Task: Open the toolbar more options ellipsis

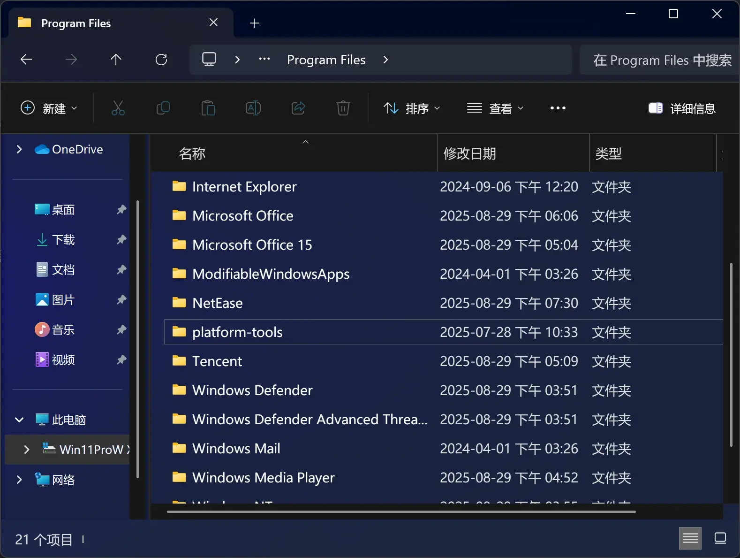Action: tap(558, 108)
